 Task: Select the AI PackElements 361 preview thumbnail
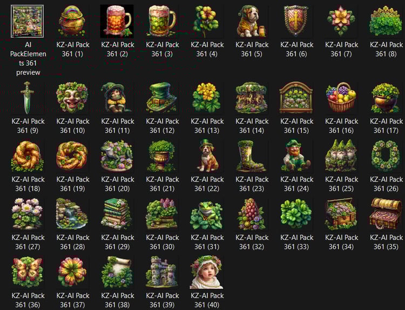pyautogui.click(x=27, y=21)
